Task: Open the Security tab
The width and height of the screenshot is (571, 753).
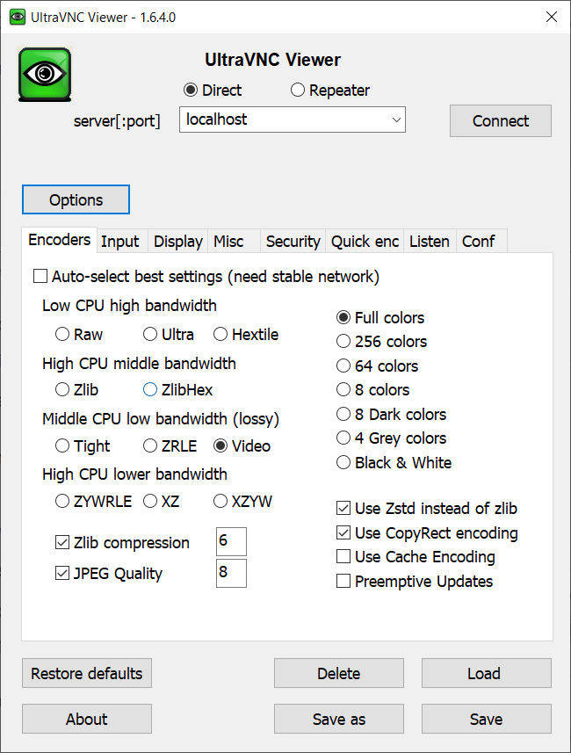Action: click(293, 242)
